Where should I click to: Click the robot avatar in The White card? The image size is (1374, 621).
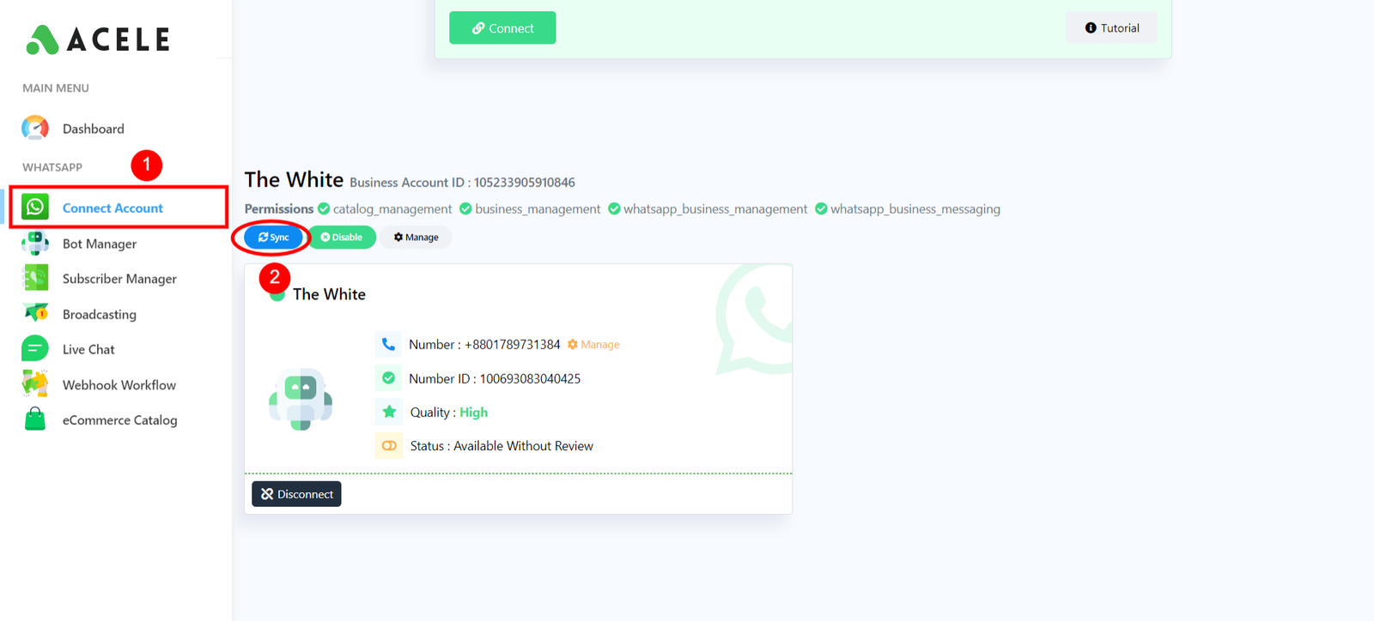301,399
